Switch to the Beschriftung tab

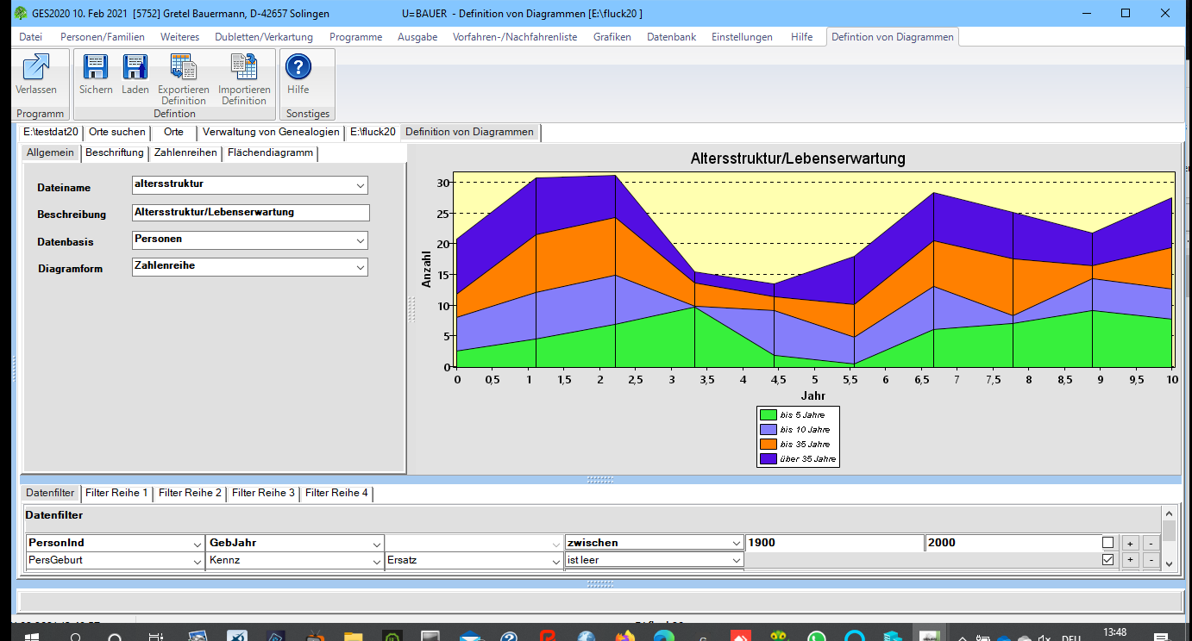pyautogui.click(x=115, y=153)
